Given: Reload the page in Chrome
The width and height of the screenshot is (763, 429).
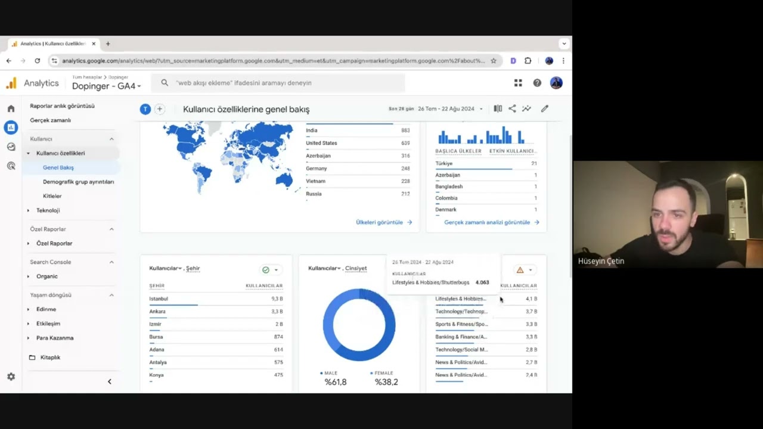Looking at the screenshot, I should 38,61.
